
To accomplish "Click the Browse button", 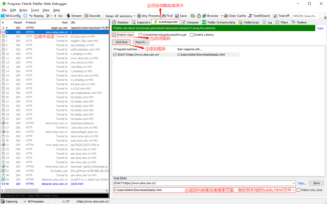I will pos(211,16).
